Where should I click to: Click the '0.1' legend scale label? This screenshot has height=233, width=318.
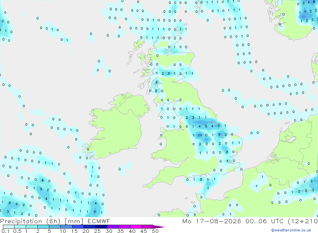(5, 231)
